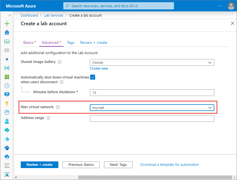Expand the Shared Image Gallery dropdown
The width and height of the screenshot is (237, 180).
tap(152, 62)
